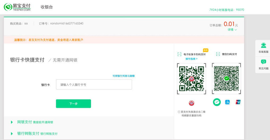Open the 常见问题 FAQ icon
Image resolution: width=270 pixels, height=140 pixels.
[x=263, y=62]
